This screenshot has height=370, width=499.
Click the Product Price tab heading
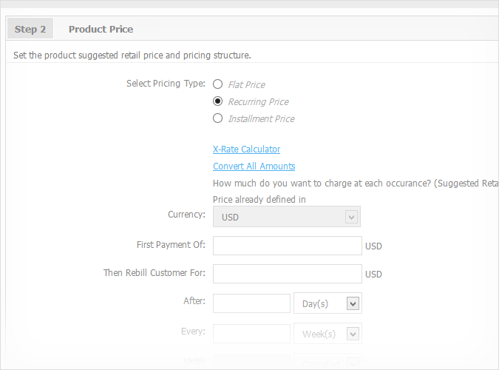(x=101, y=29)
